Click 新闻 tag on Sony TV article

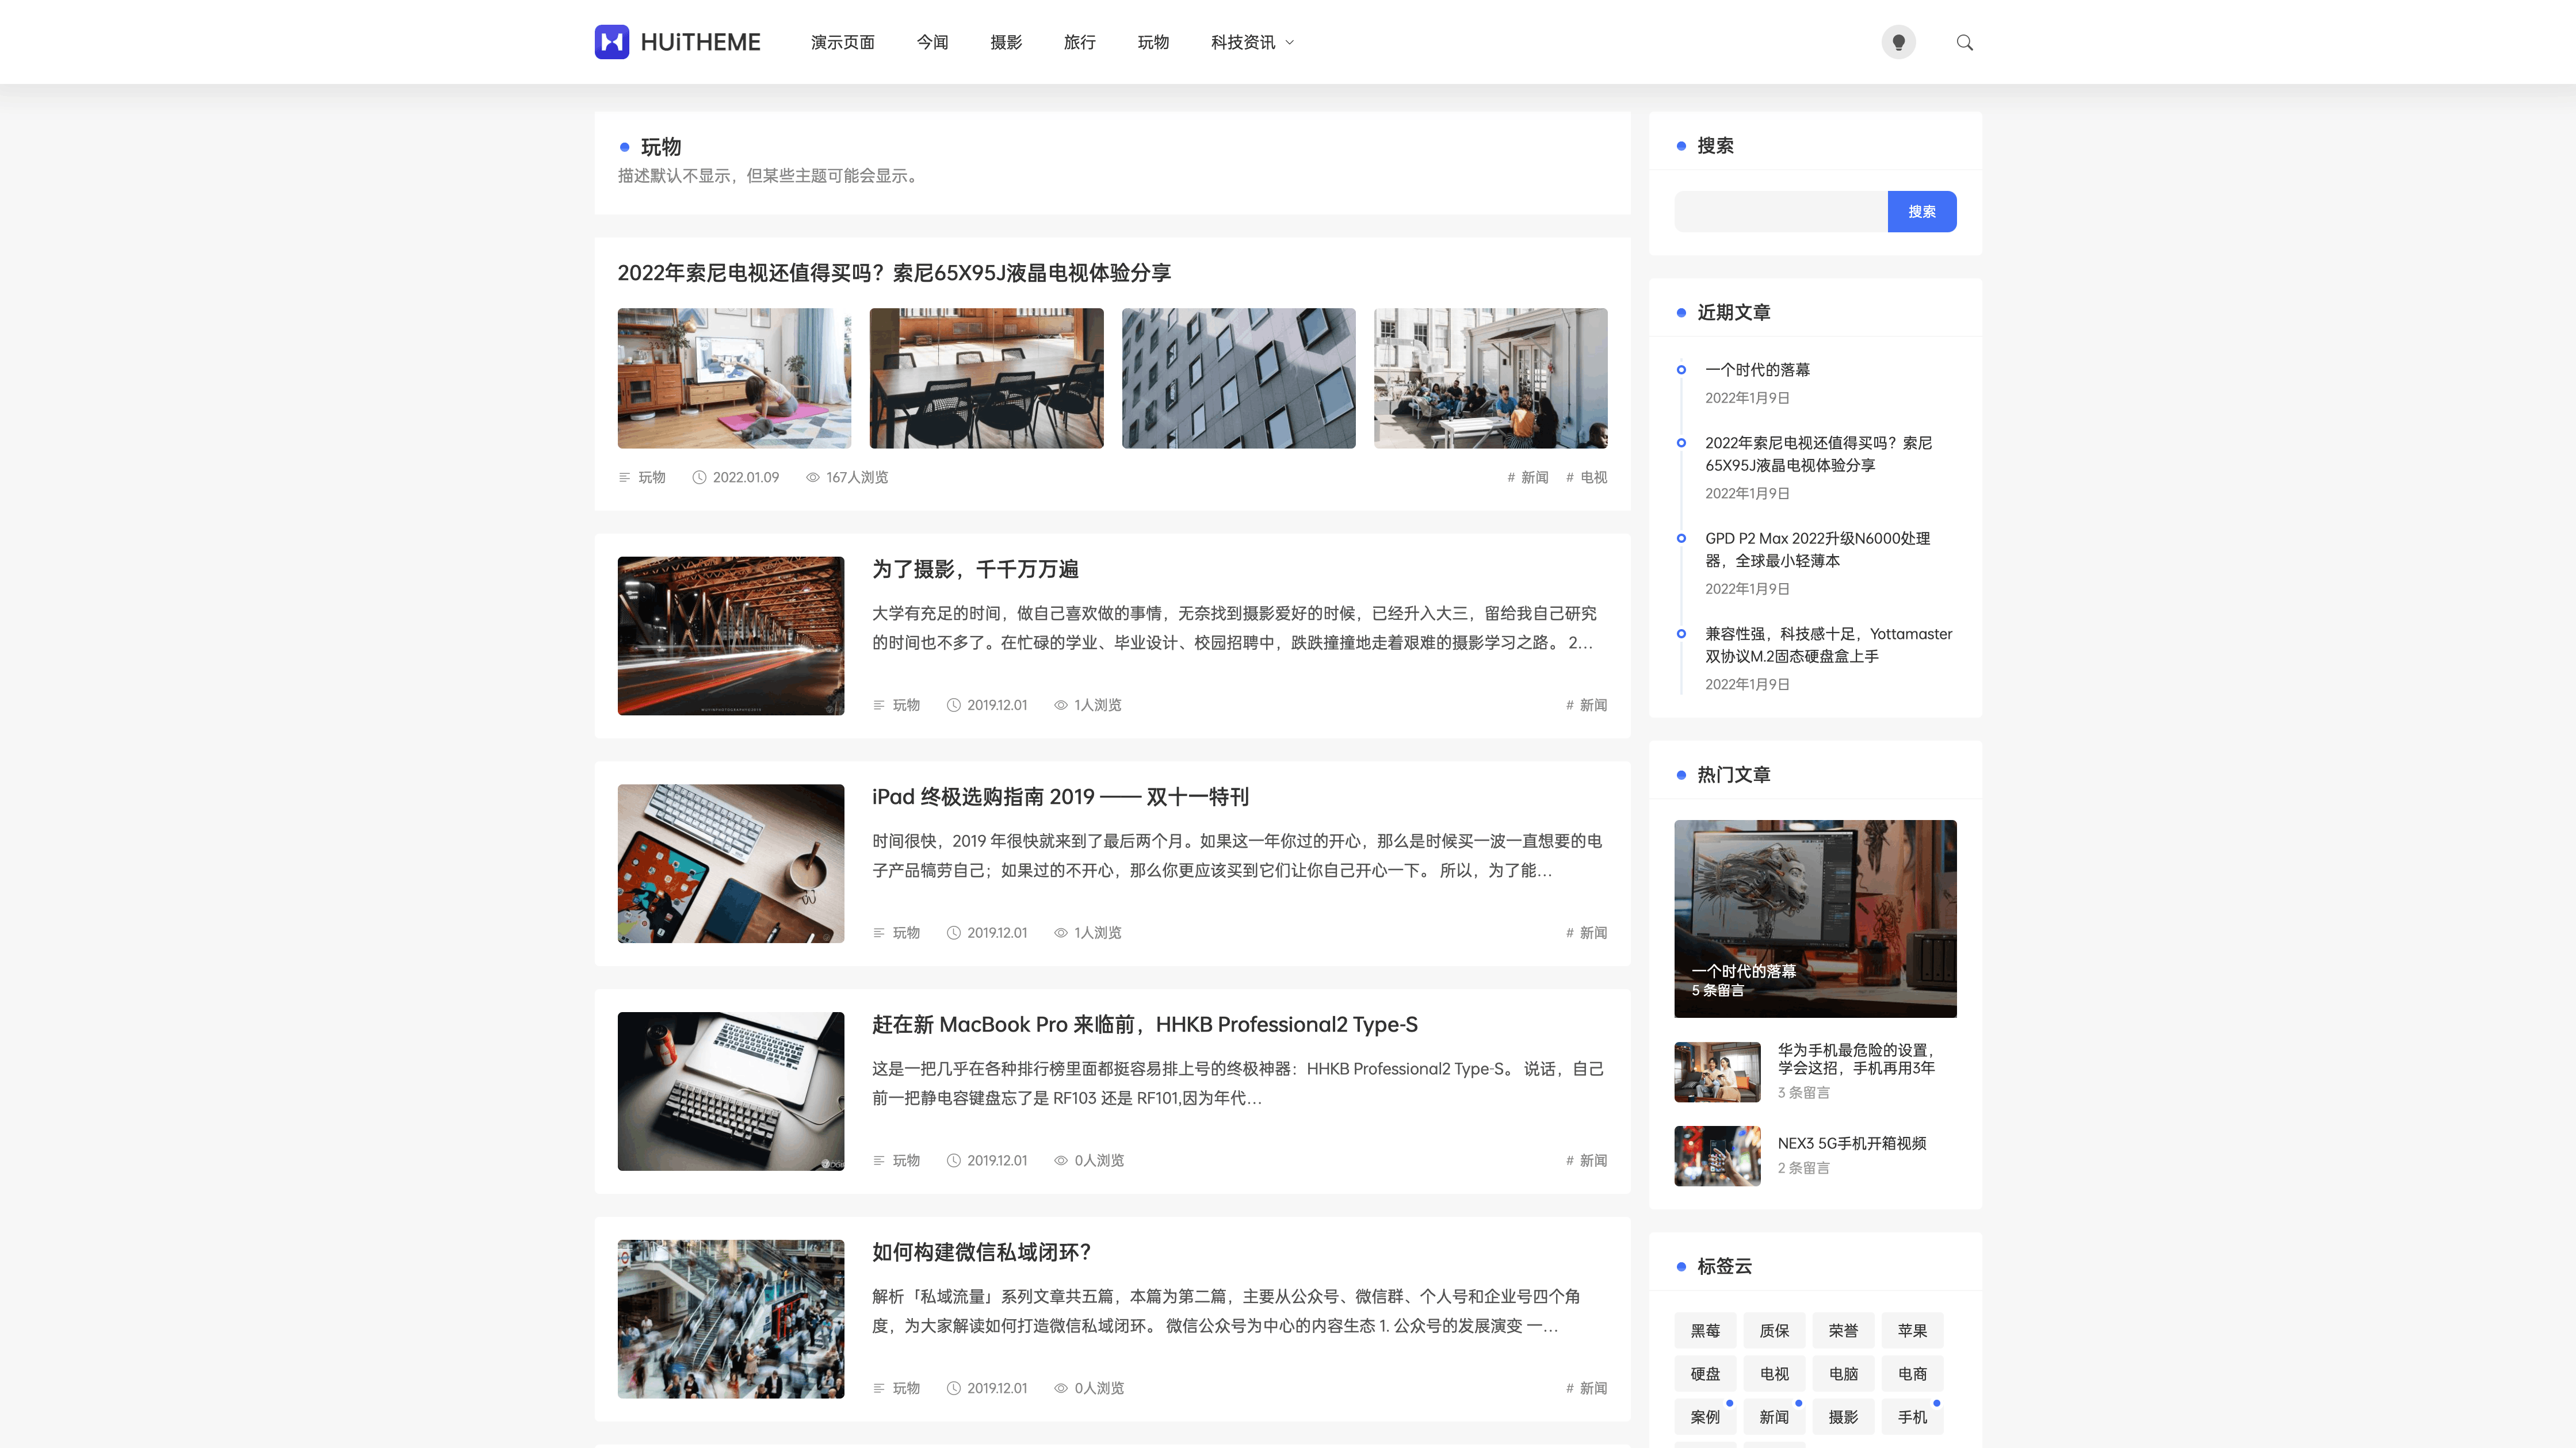pos(1527,477)
